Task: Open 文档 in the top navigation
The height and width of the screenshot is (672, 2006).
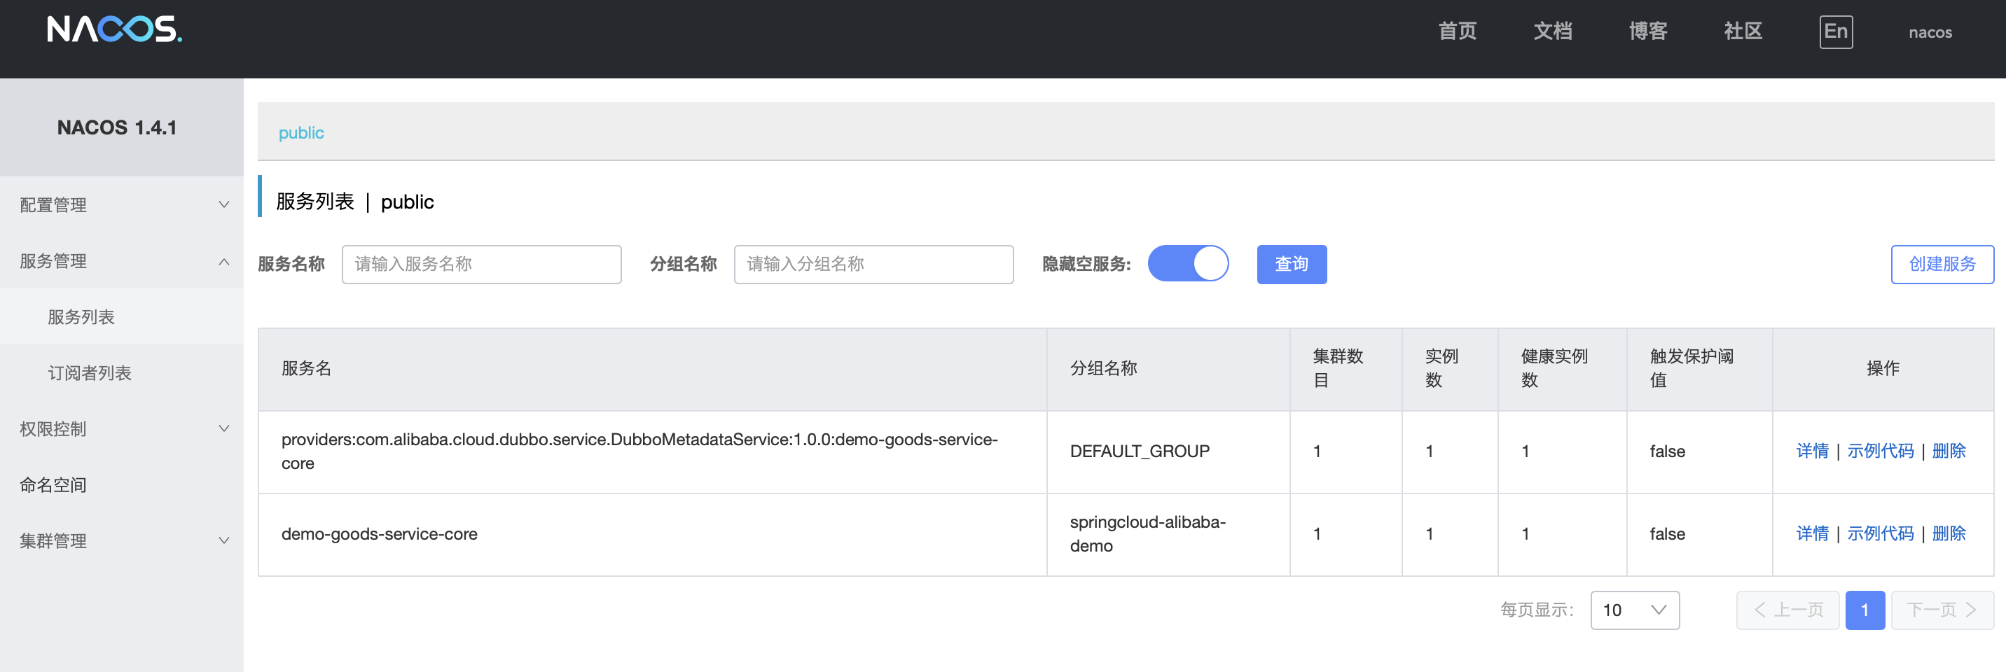Action: 1552,32
